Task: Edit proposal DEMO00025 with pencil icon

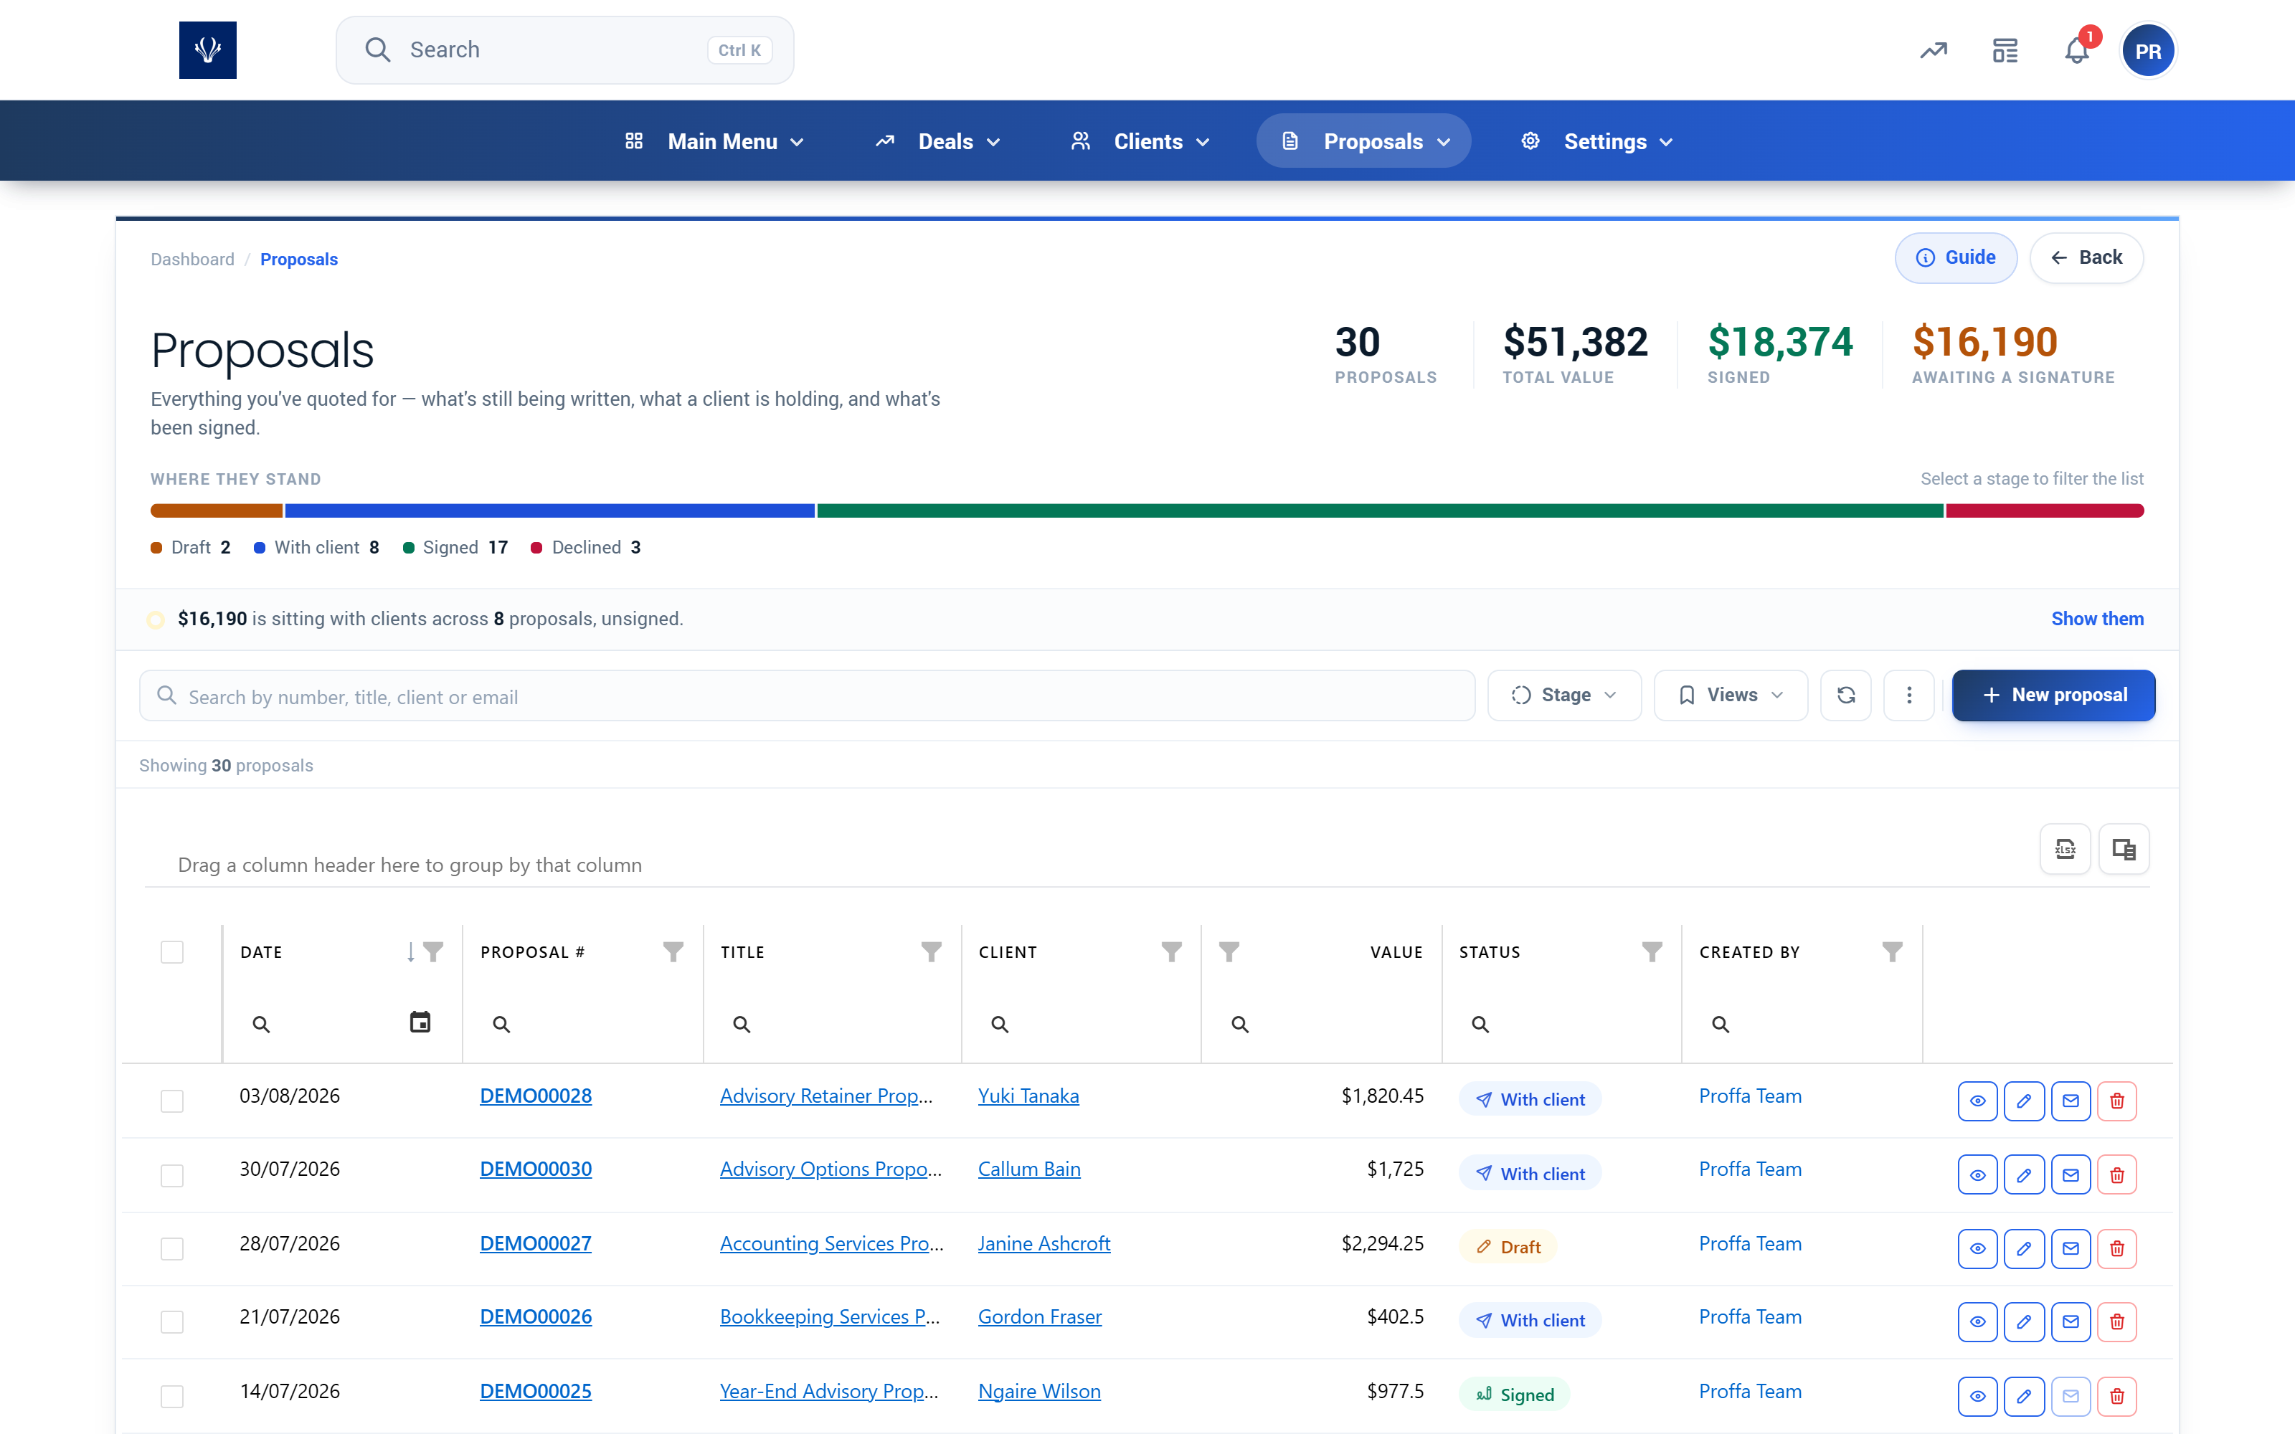Action: [2024, 1396]
